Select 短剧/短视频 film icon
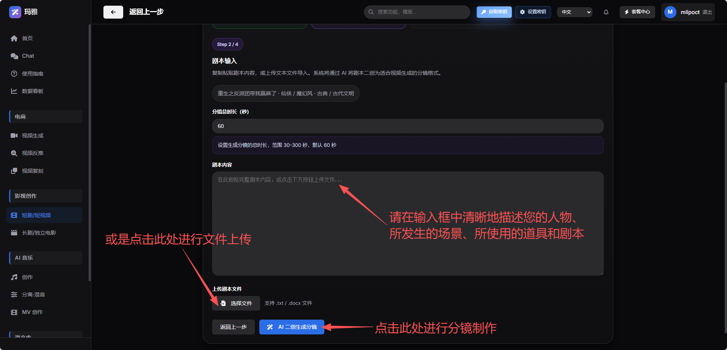 tap(14, 215)
